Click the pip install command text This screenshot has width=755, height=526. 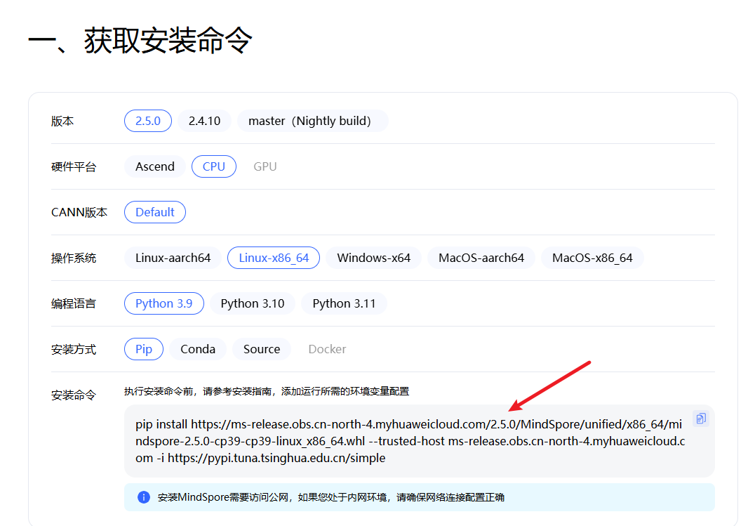coord(410,441)
